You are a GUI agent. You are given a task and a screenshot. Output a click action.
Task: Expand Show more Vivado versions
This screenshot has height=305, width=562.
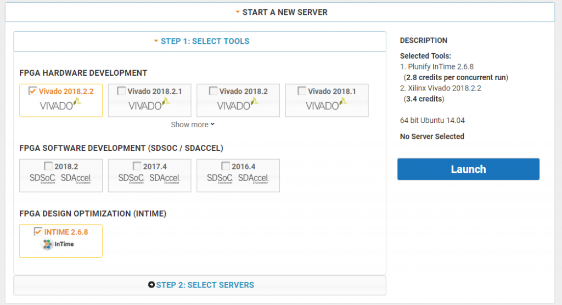(193, 125)
